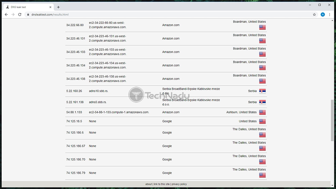Click hostname adns10.sbb.rs.
The image size is (336, 189).
(x=98, y=91)
